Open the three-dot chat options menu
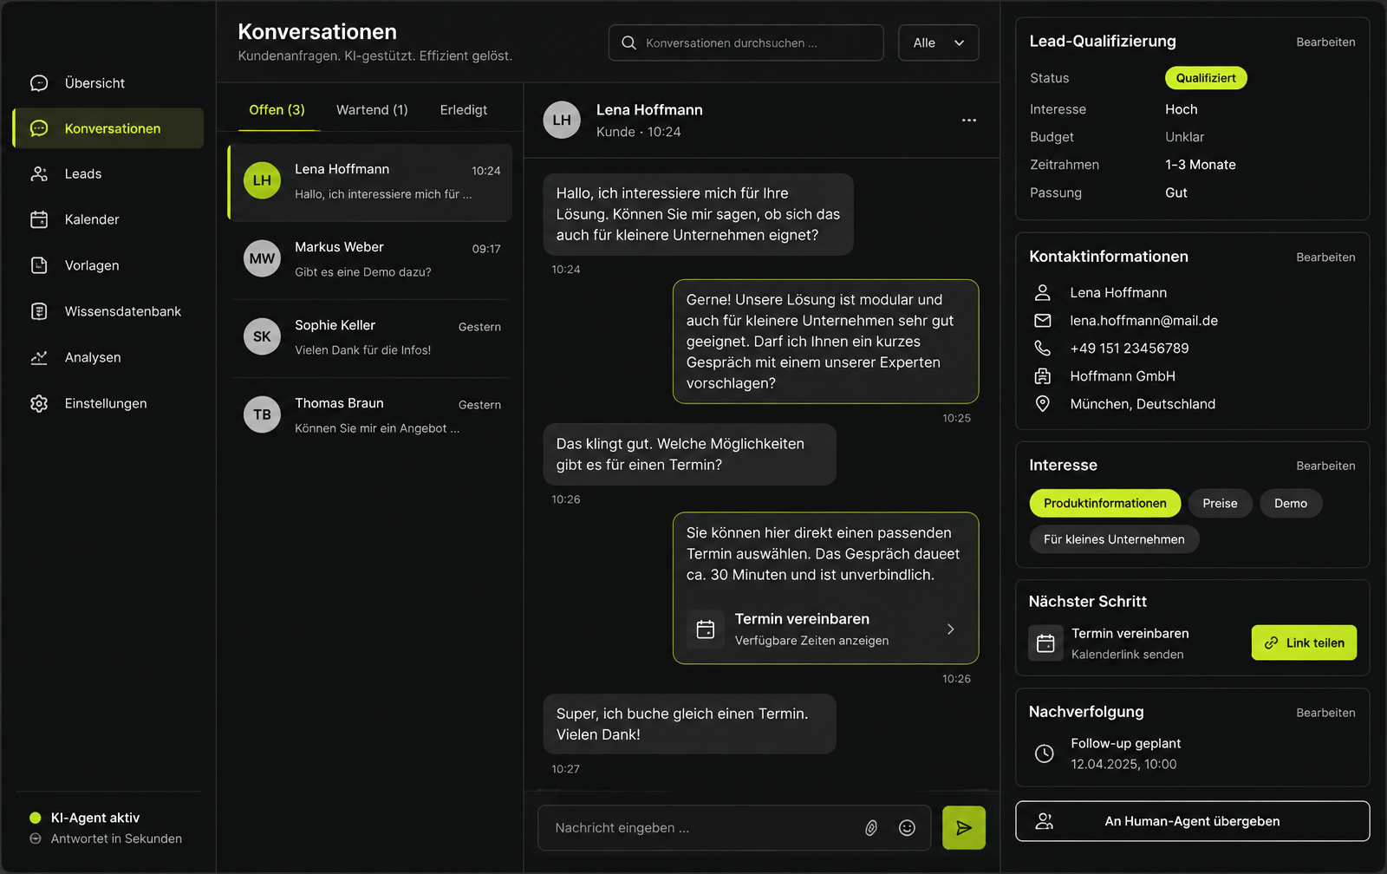Image resolution: width=1387 pixels, height=874 pixels. (x=969, y=121)
